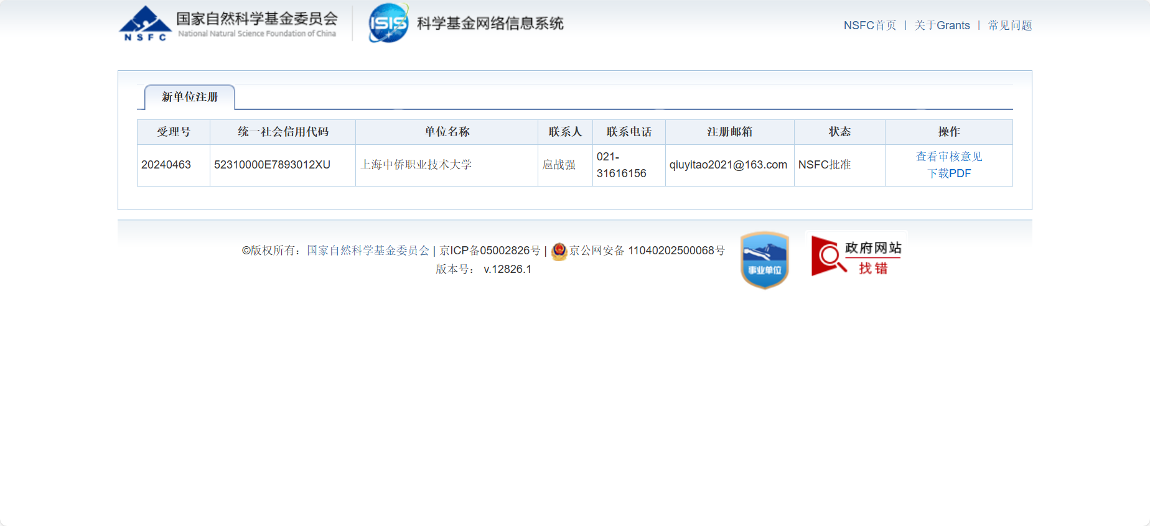Click the 受理号 column header

[174, 132]
